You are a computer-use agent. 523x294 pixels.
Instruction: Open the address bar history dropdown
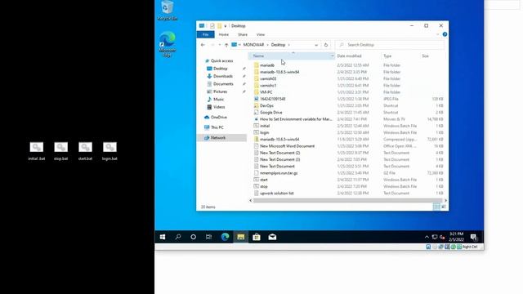[x=316, y=45]
